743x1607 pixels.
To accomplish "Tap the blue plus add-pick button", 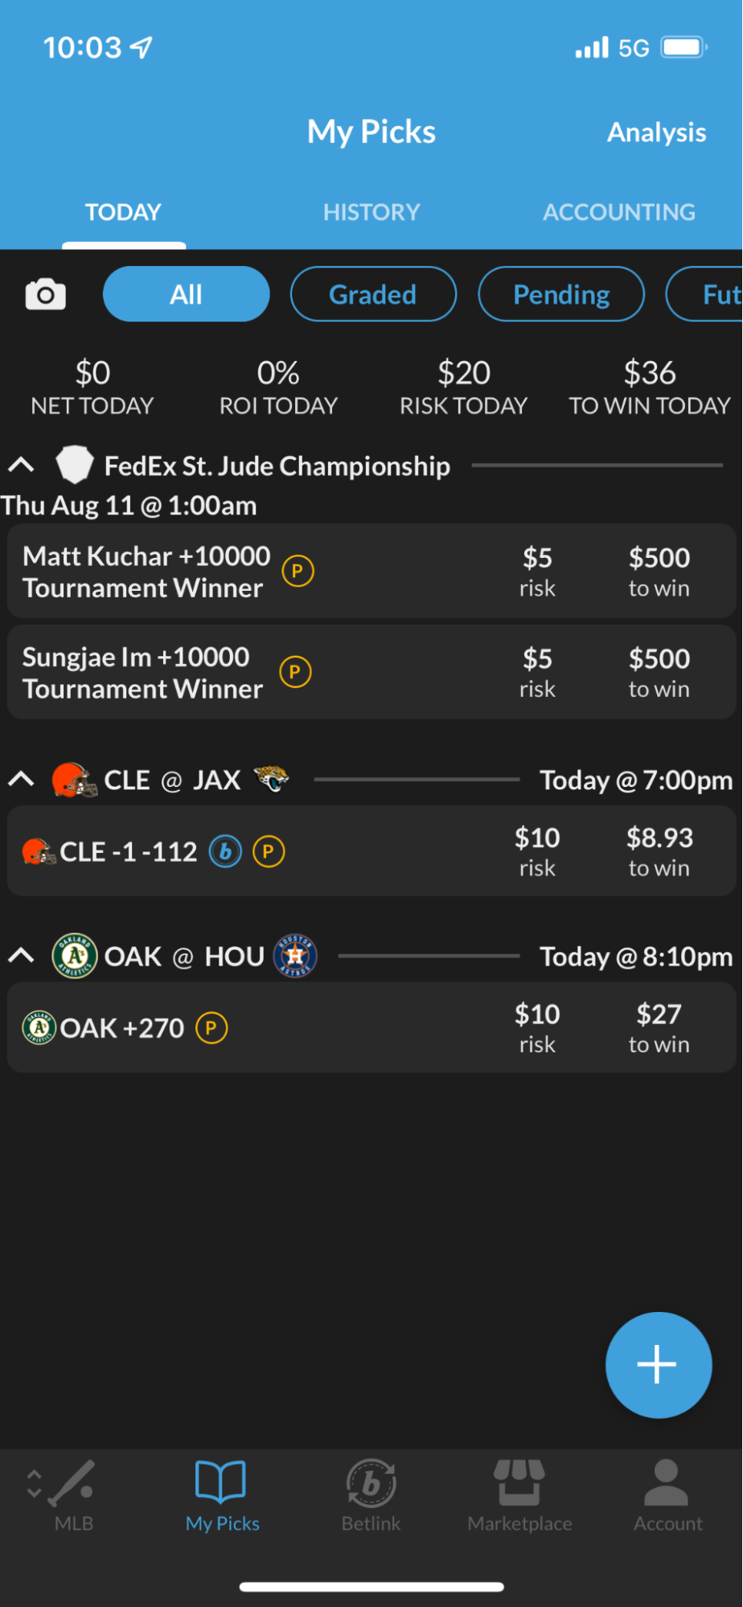I will pos(658,1364).
